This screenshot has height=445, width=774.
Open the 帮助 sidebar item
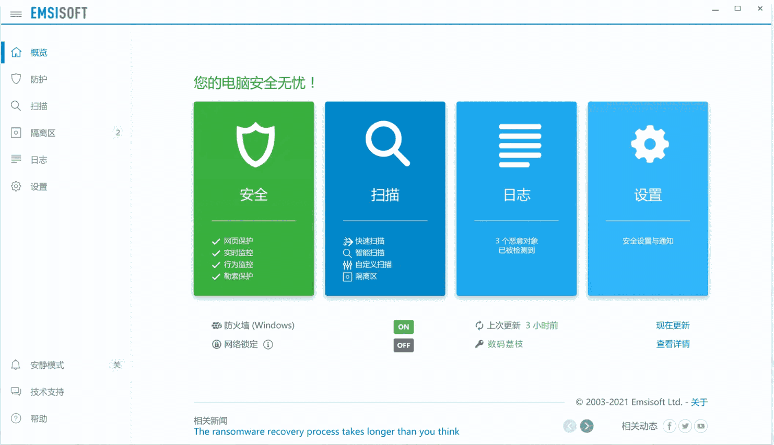[39, 418]
